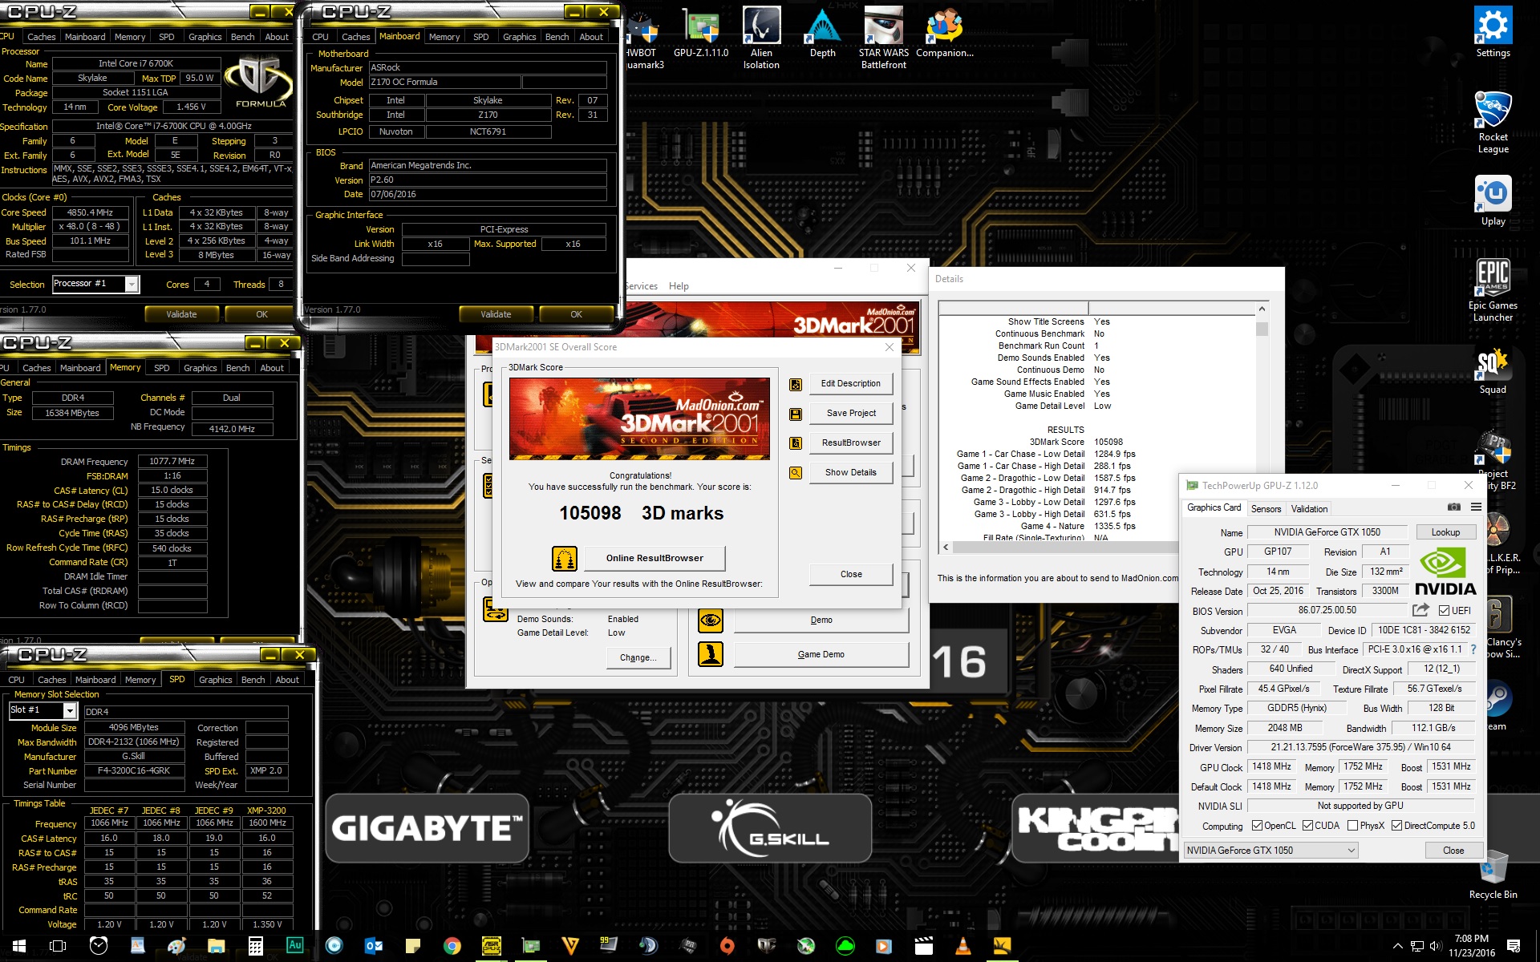
Task: Click the Close button in GPU-Z
Action: (x=1453, y=851)
